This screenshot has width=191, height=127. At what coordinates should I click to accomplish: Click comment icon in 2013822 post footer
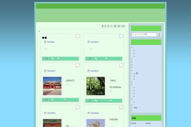[x=65, y=100]
